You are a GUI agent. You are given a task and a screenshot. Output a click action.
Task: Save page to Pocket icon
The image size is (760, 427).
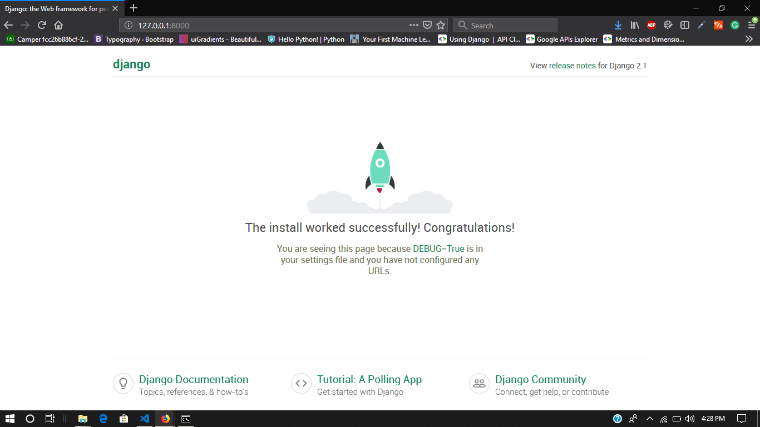tap(427, 25)
